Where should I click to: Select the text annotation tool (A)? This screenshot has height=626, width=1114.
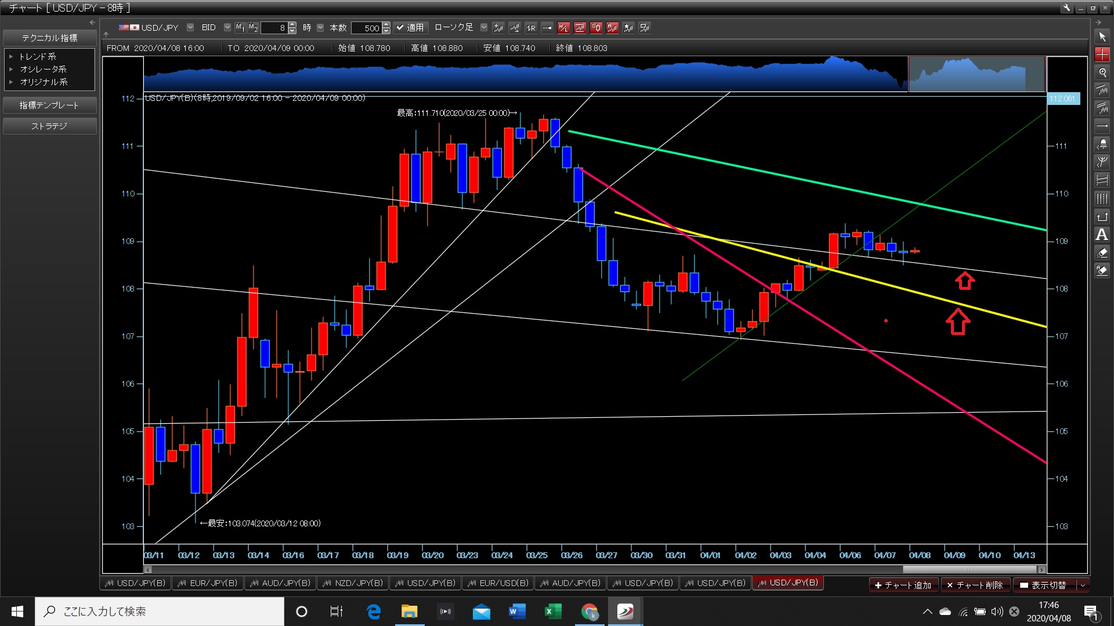[1102, 235]
